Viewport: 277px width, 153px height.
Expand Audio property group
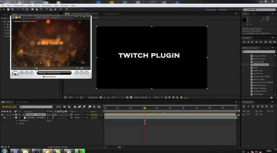coord(16,124)
